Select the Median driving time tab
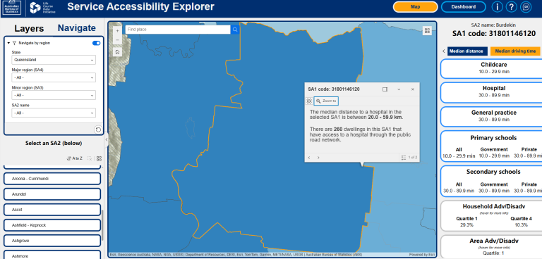 [x=515, y=51]
